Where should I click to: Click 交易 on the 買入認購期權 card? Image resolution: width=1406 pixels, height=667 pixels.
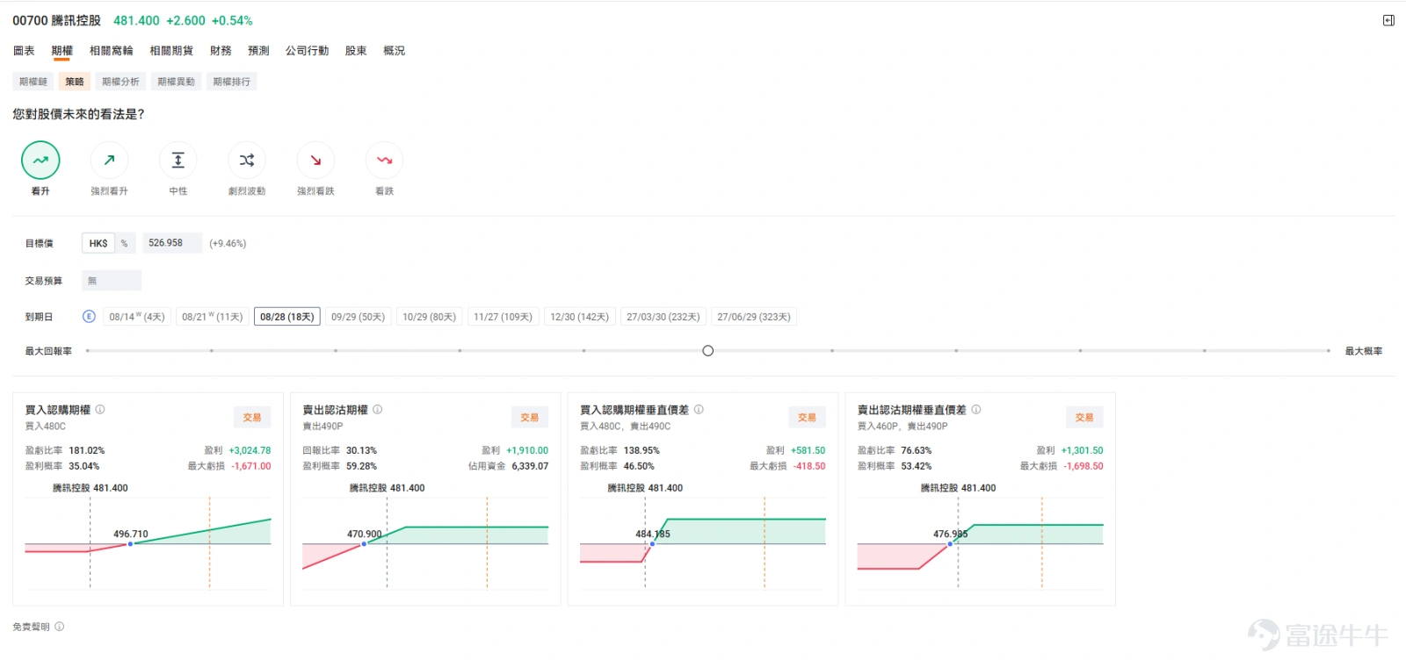(x=252, y=418)
